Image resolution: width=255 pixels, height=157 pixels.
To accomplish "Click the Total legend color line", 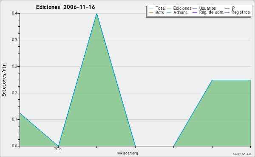I will pyautogui.click(x=151, y=8).
